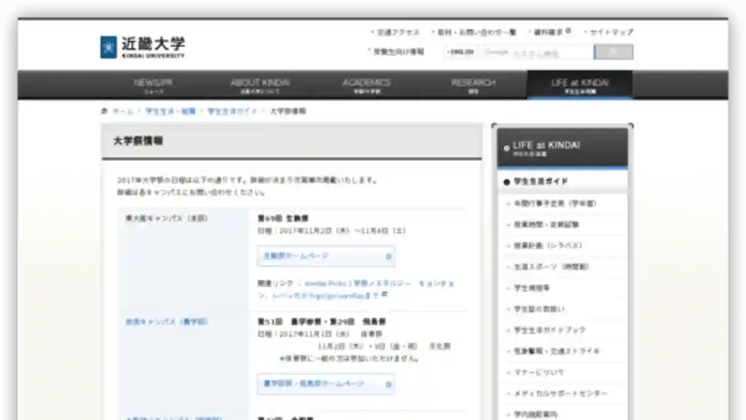The width and height of the screenshot is (746, 420).
Task: Click the bullet icon beside 学生生活ガイド
Action: (x=507, y=182)
